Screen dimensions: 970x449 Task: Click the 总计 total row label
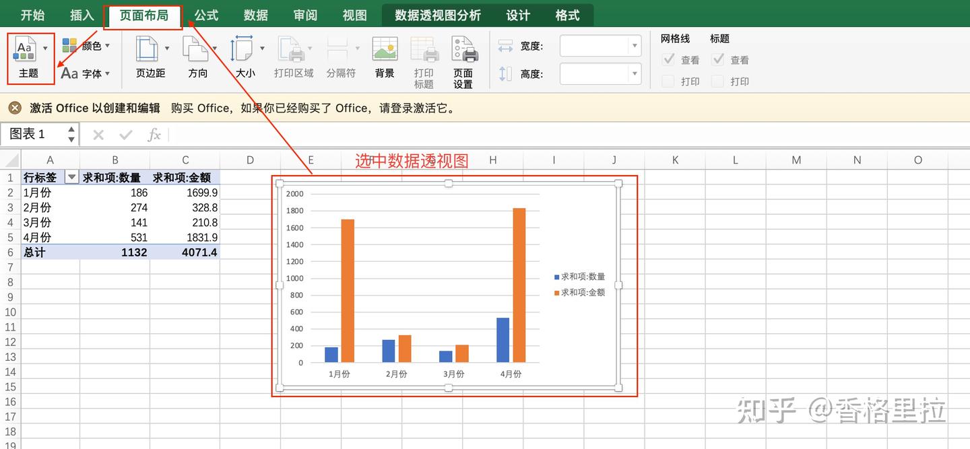(x=51, y=252)
